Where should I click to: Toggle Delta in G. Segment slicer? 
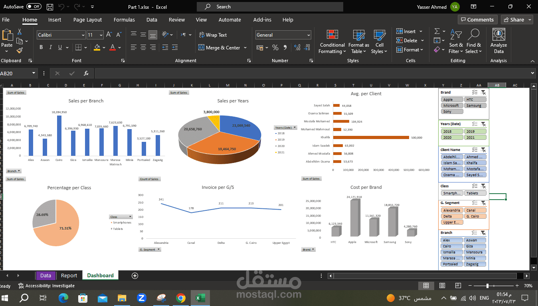point(452,216)
